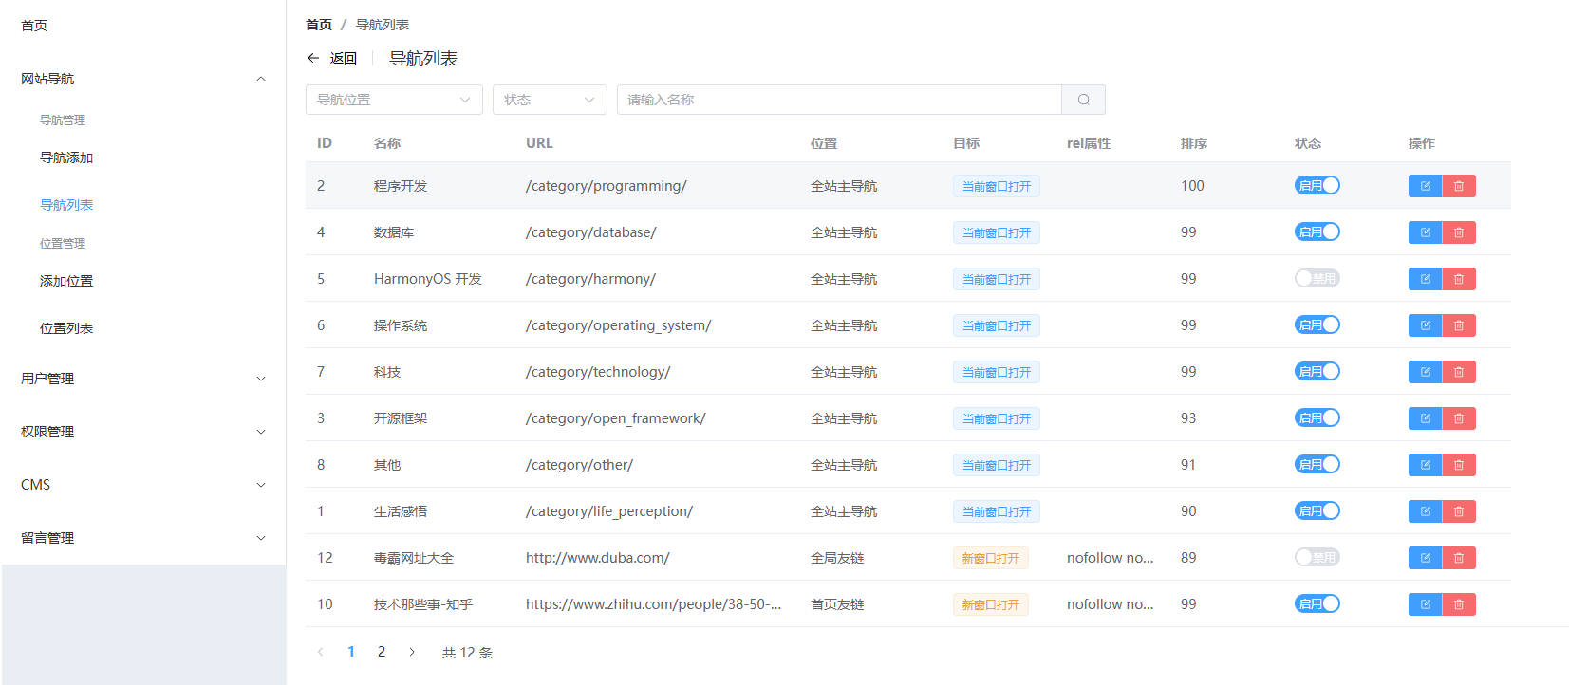The image size is (1569, 685).
Task: Click the /category/programming/ URL cell
Action: point(606,186)
